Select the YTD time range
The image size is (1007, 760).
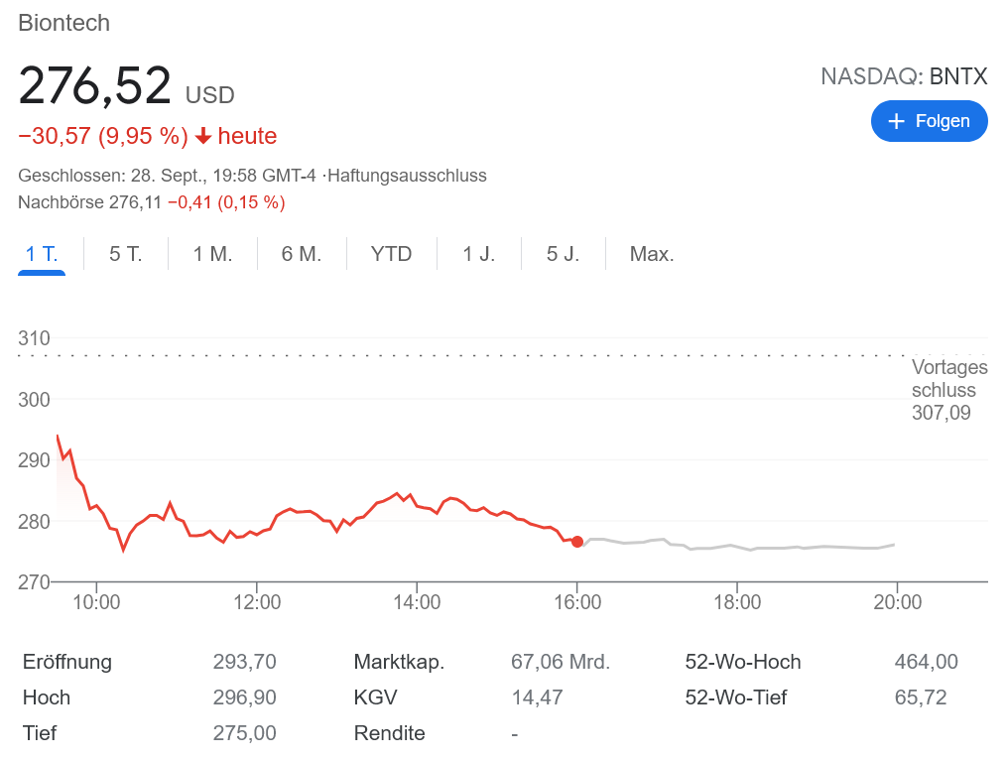click(391, 254)
